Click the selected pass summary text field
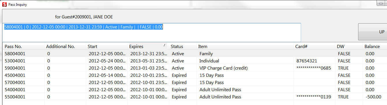387x105 pixels. pyautogui.click(x=152, y=33)
